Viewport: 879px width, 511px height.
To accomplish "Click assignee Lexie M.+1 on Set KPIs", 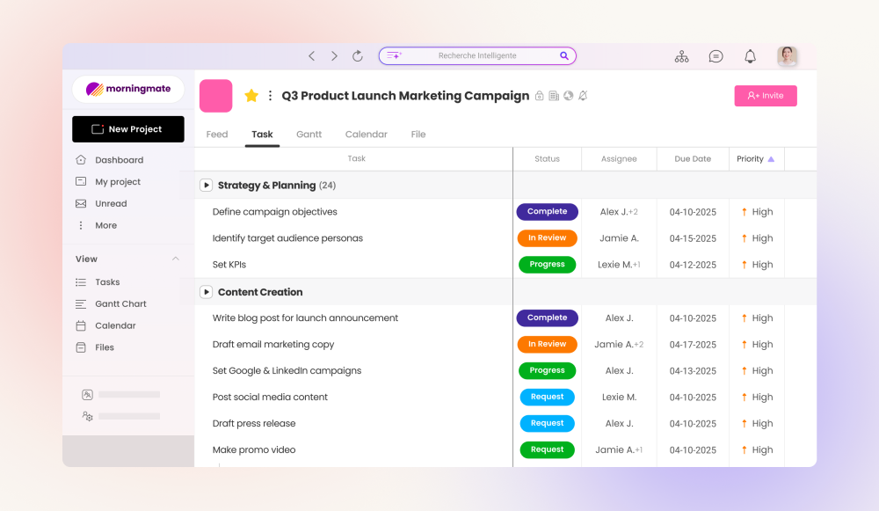I will click(619, 265).
